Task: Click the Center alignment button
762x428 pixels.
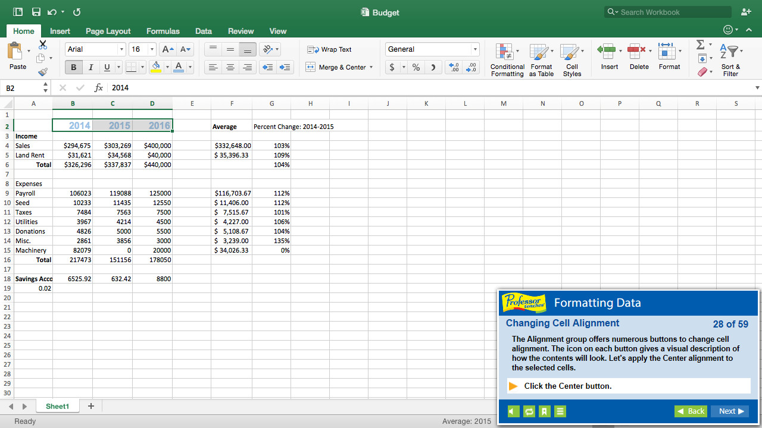Action: [x=230, y=67]
